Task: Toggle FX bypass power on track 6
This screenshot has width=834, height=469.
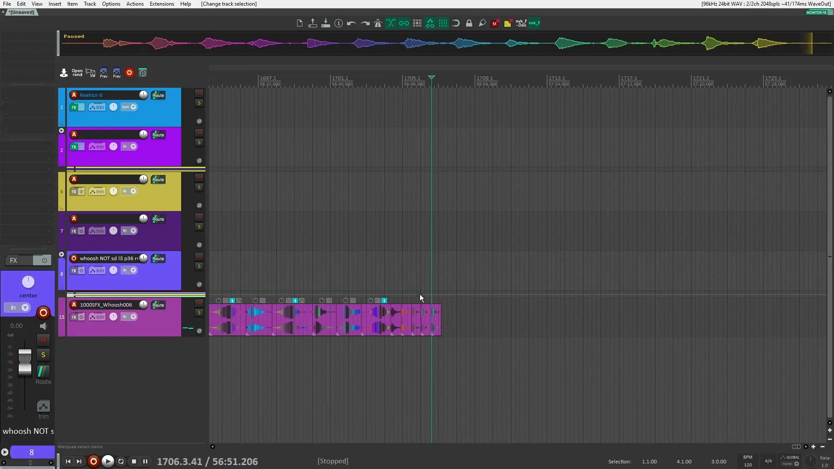Action: tap(81, 192)
